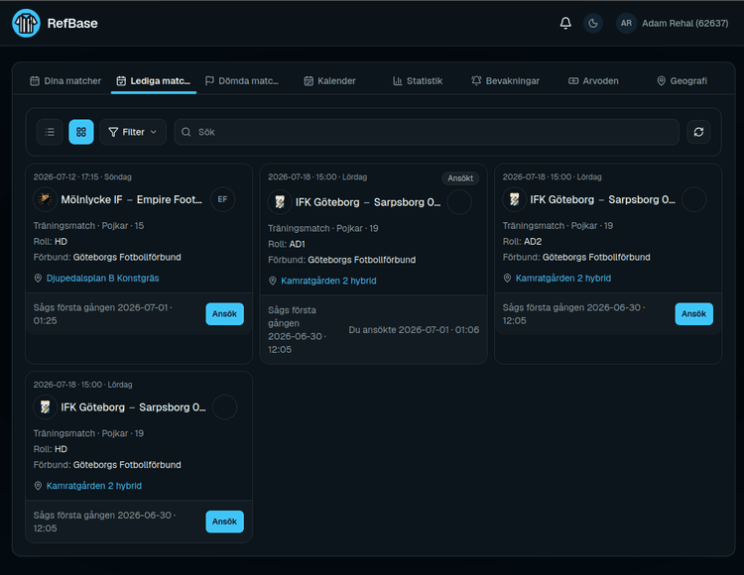Switch to Dina matcher tab
The height and width of the screenshot is (575, 744).
click(65, 81)
